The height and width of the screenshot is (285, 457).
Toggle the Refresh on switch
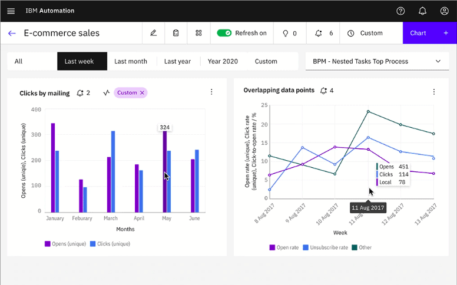(x=224, y=33)
